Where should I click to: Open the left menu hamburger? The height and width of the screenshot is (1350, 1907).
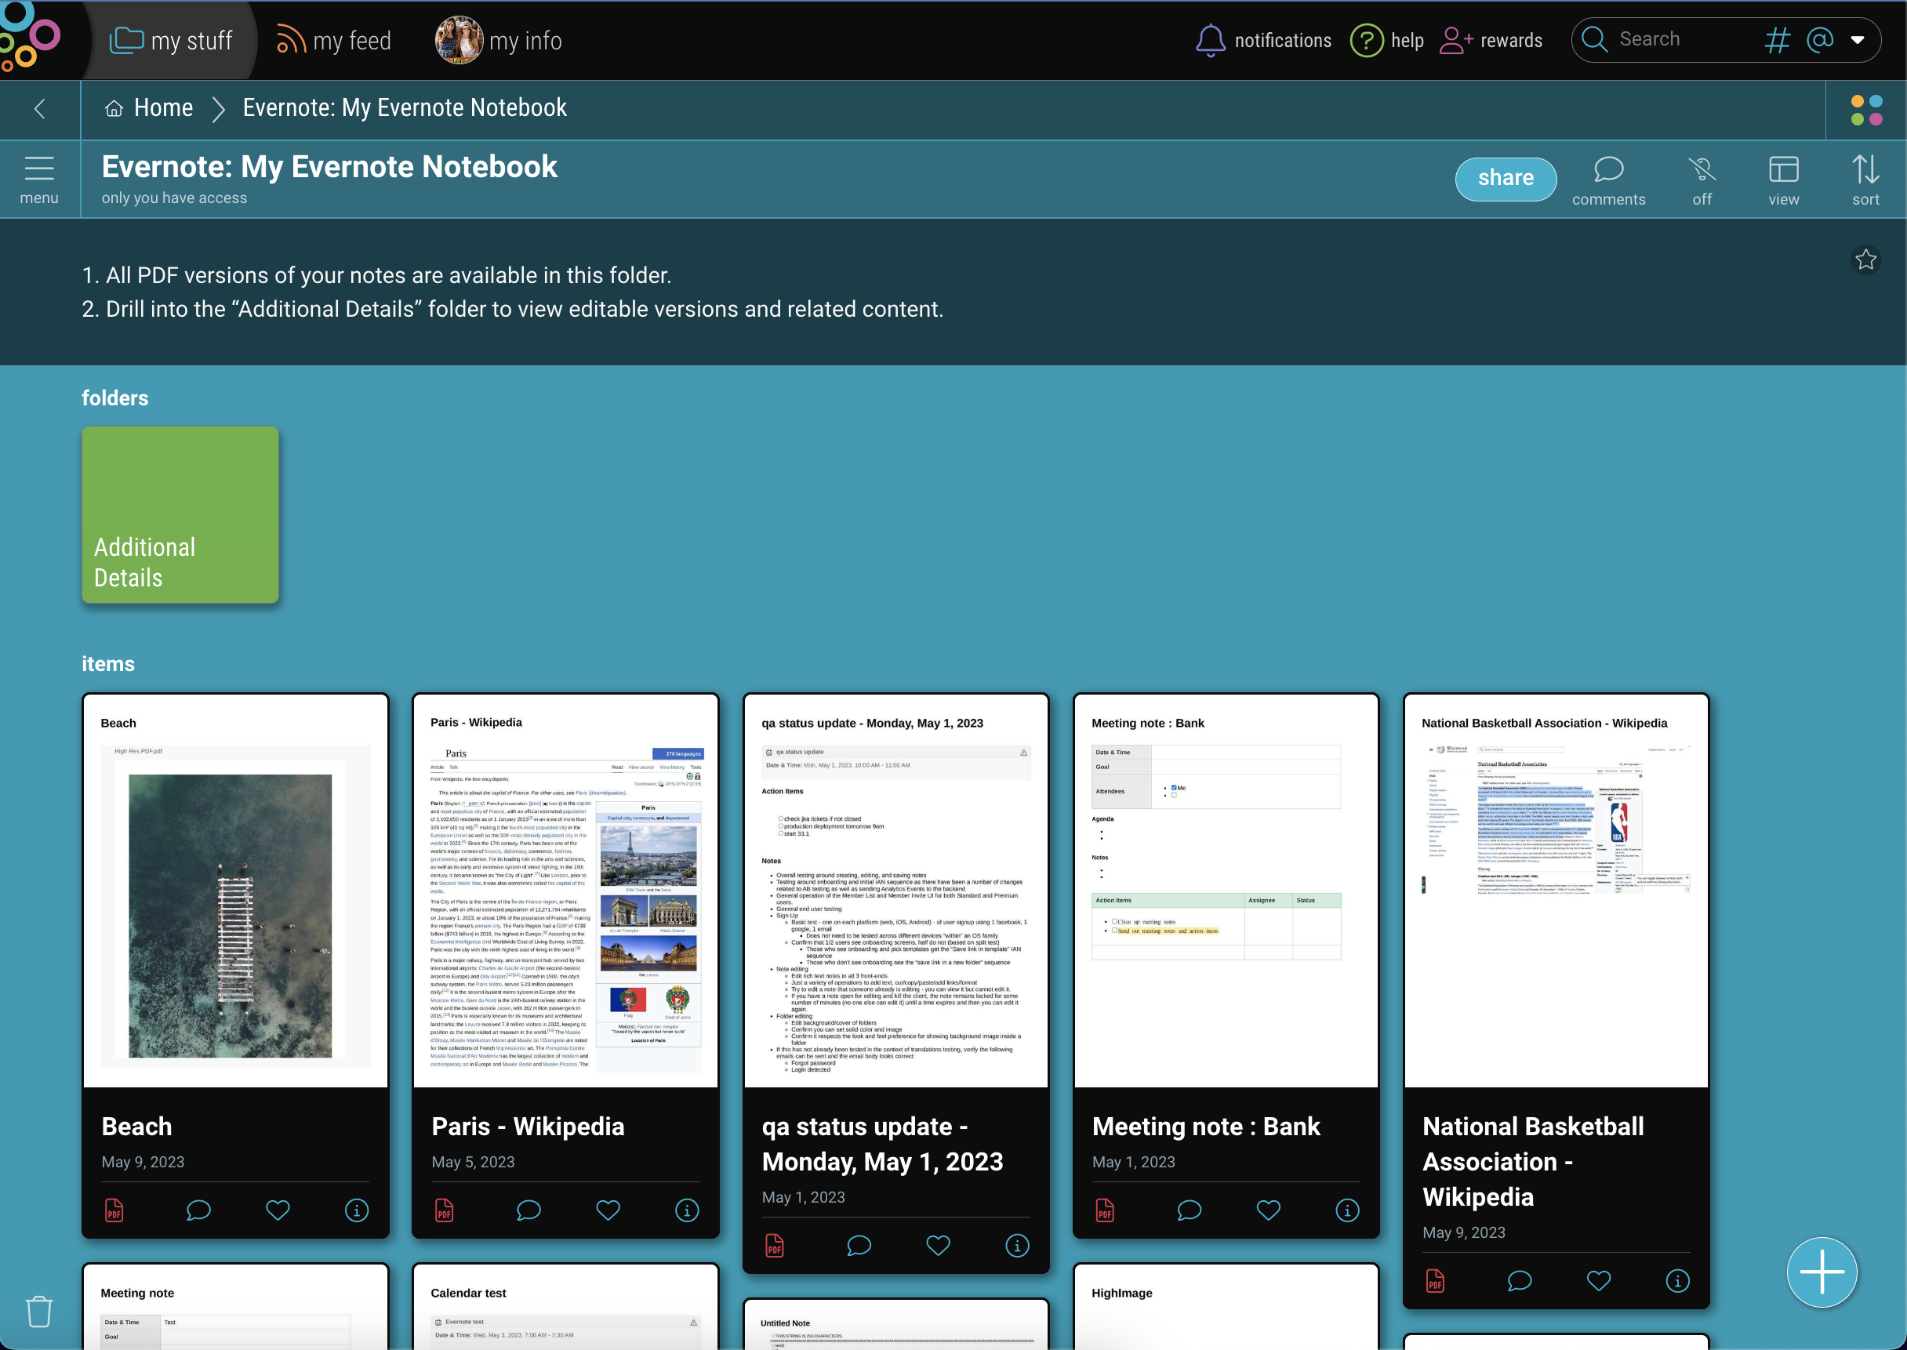pyautogui.click(x=39, y=180)
